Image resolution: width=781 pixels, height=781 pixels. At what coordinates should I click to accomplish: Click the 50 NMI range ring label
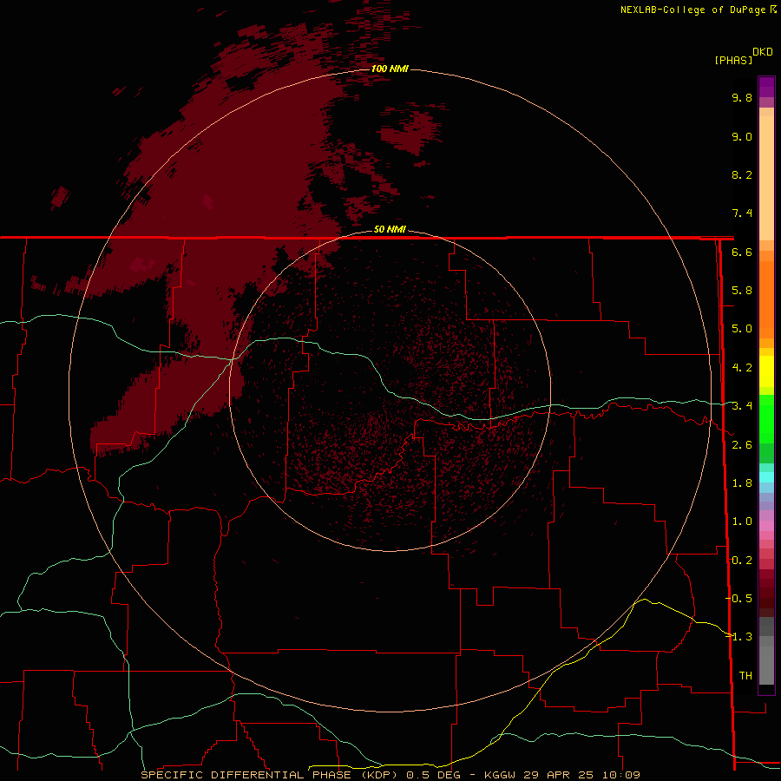(x=390, y=229)
